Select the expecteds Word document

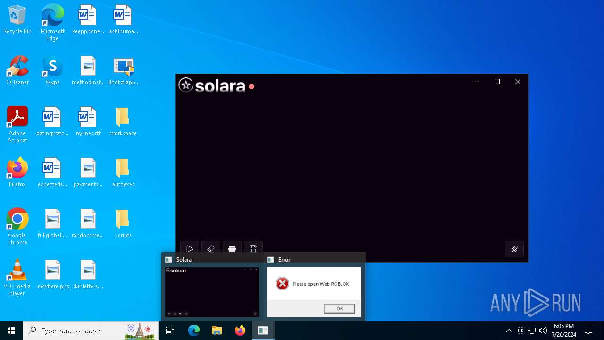(x=52, y=173)
